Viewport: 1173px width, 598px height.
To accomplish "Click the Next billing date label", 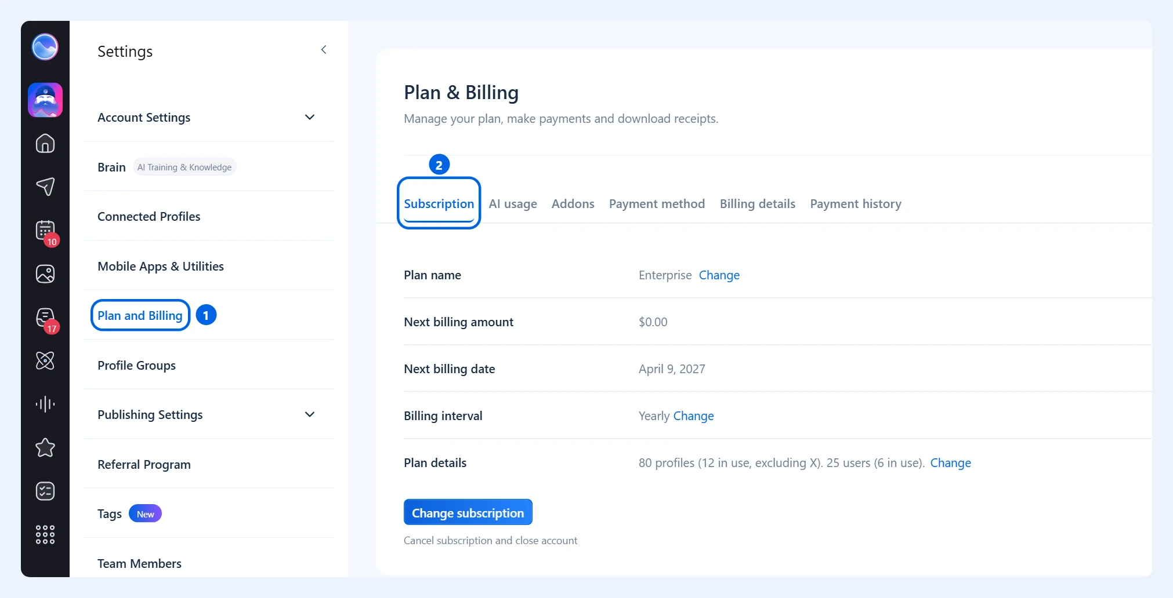I will [x=449, y=369].
